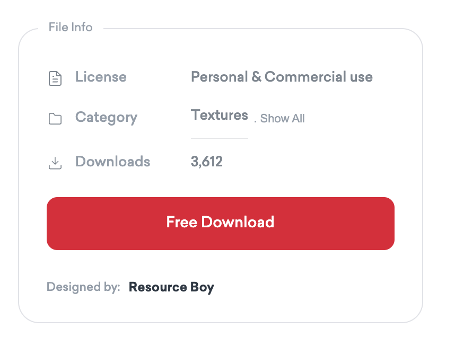Click the 3,612 downloads count
This screenshot has height=337, width=455.
(206, 162)
